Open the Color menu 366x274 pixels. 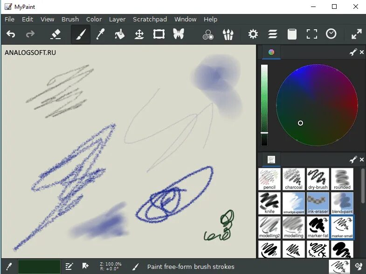[94, 20]
